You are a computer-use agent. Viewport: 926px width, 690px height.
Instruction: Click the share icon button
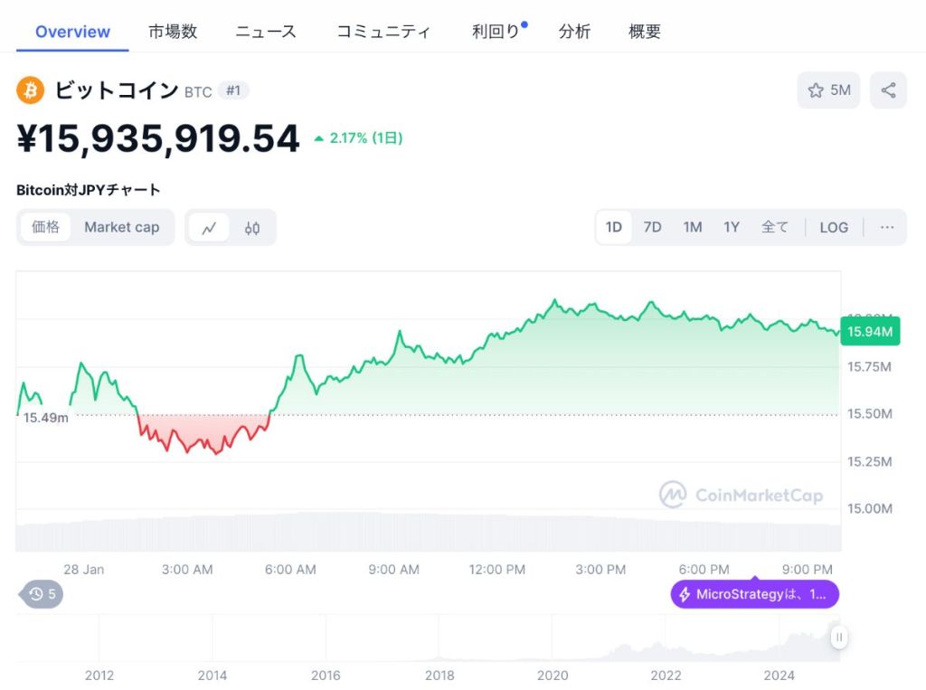coord(888,90)
